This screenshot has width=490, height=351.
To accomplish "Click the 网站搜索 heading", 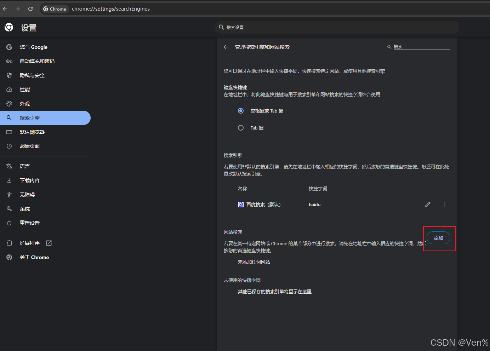I will tap(233, 232).
